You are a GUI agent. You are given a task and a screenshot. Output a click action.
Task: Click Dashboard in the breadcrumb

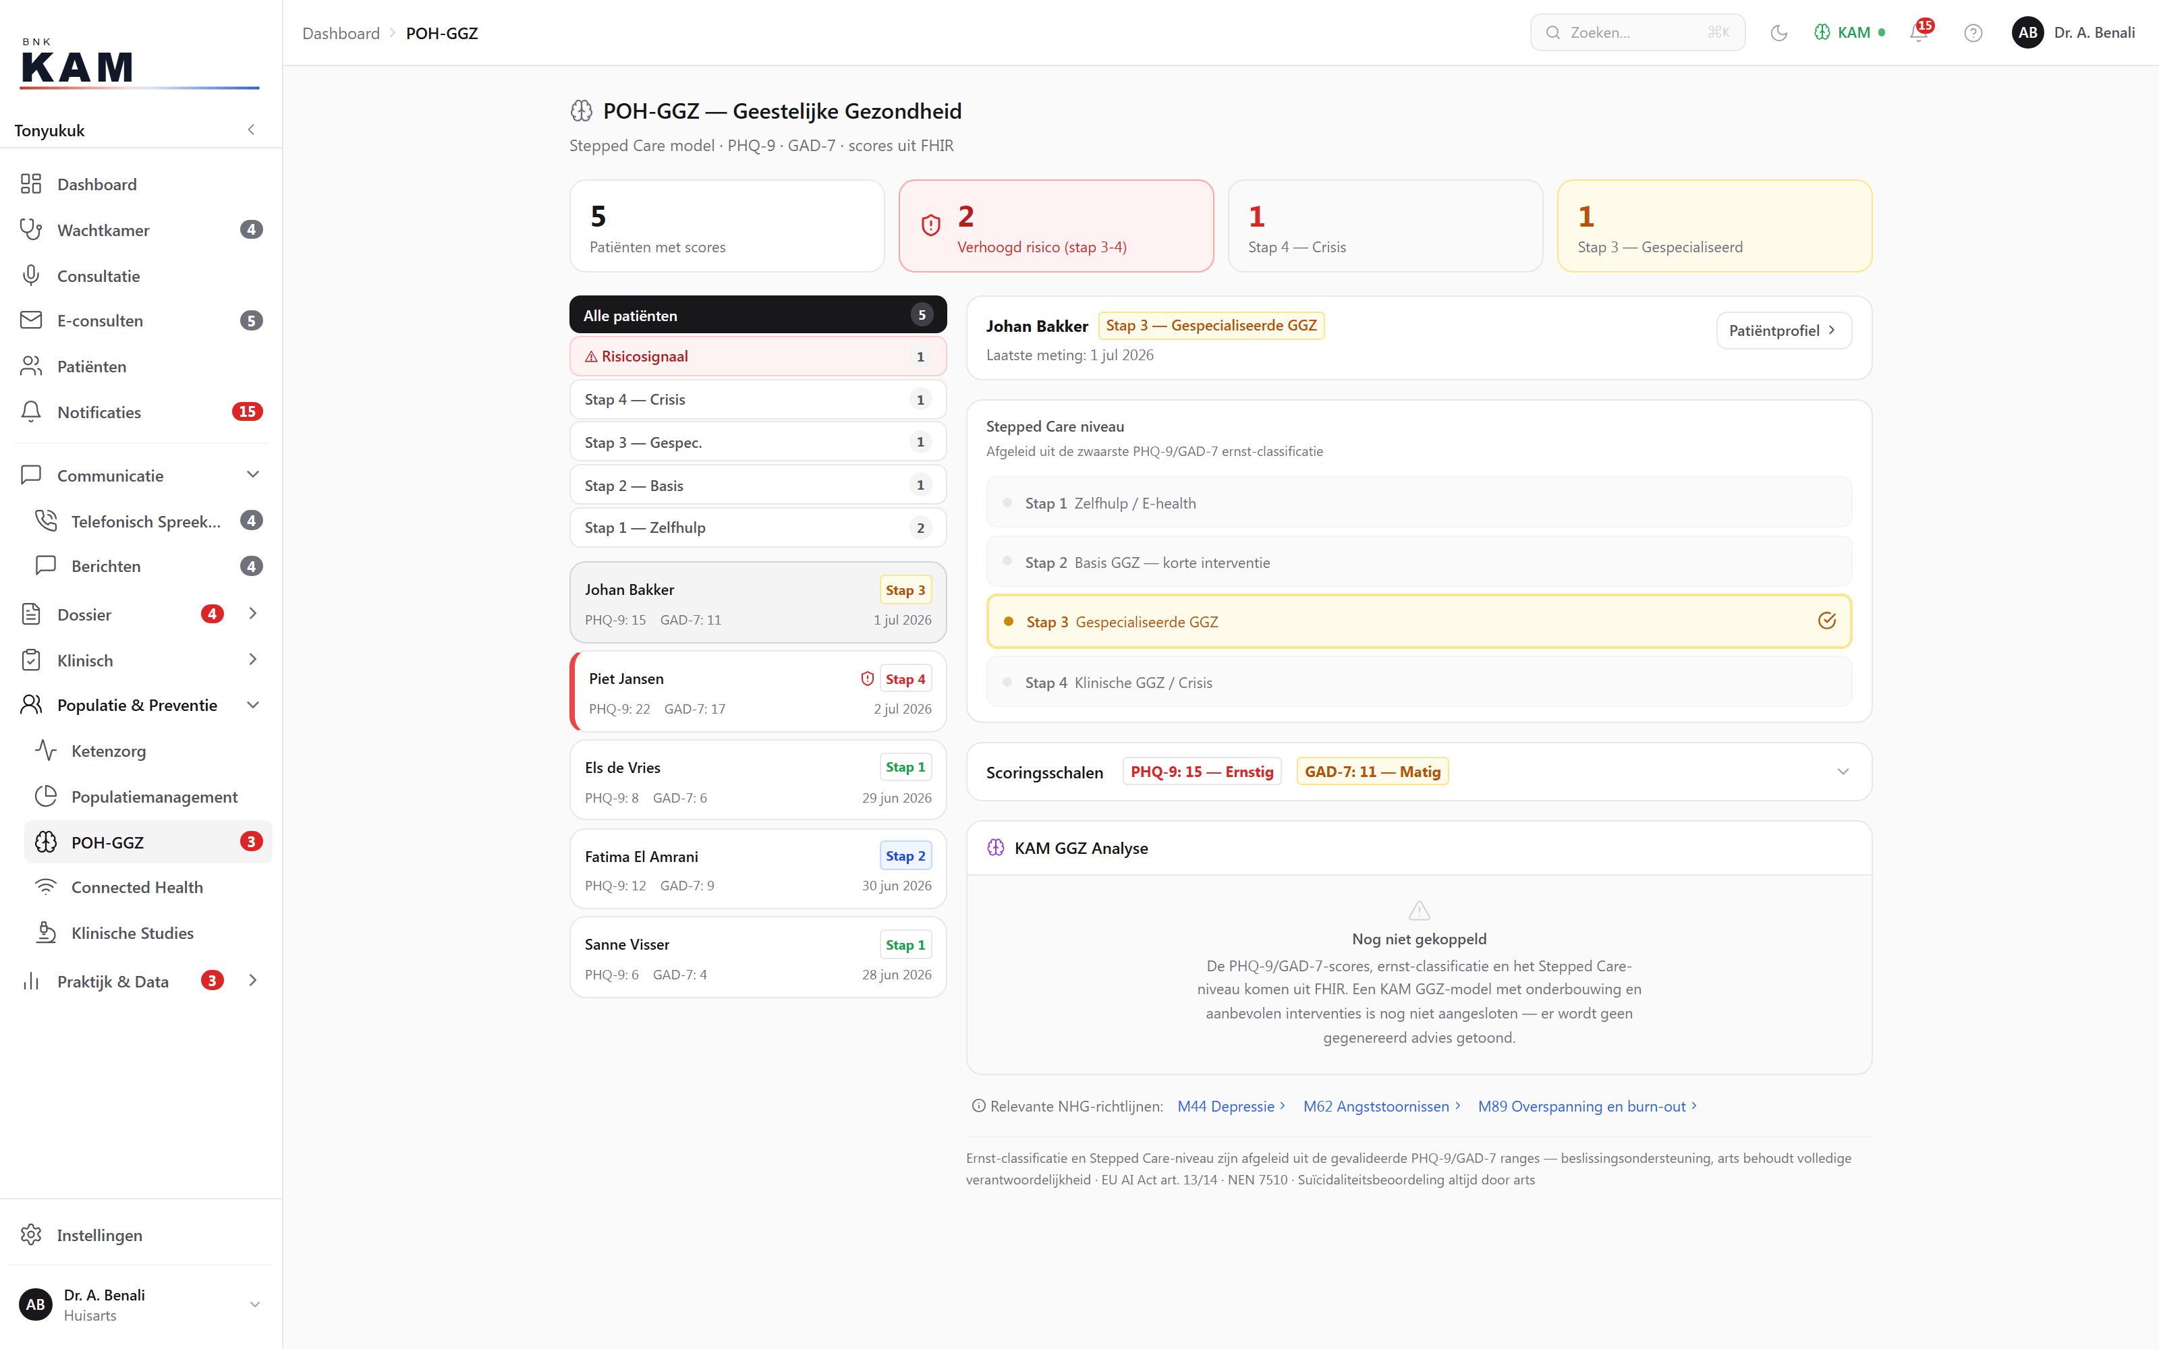click(341, 33)
